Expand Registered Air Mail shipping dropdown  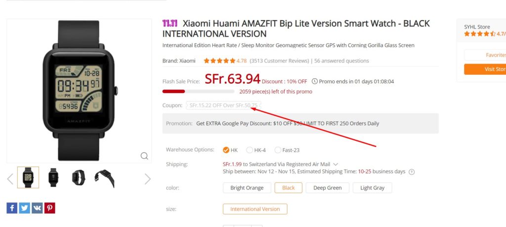pos(336,164)
